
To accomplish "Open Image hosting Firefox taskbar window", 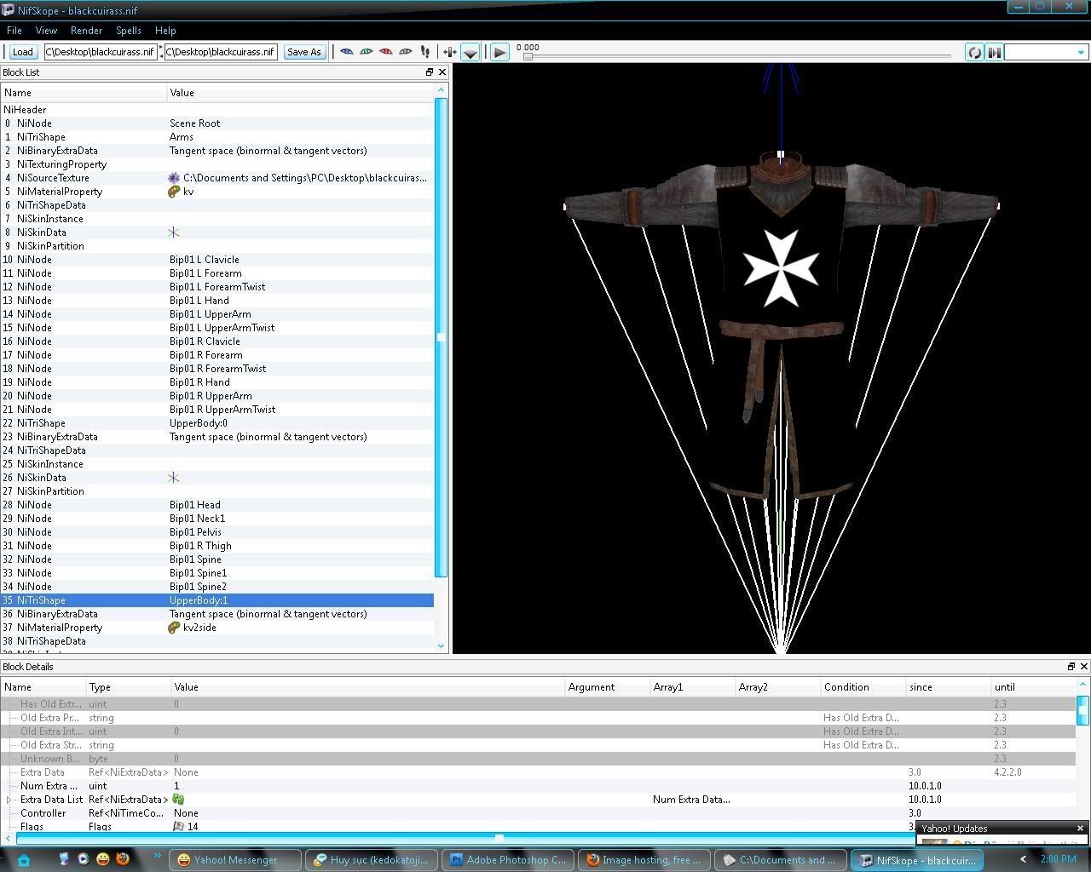I will [644, 860].
